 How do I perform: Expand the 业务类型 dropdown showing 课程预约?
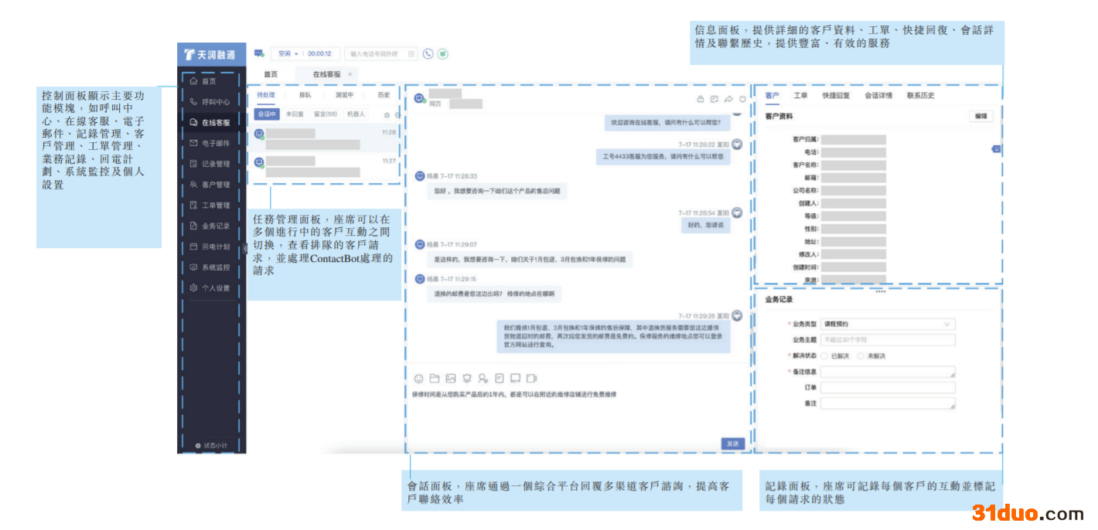(x=888, y=324)
